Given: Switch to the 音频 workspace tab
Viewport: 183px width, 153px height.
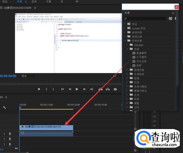Looking at the screenshot, I should 34,2.
